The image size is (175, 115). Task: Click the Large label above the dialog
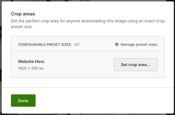[85, 1]
